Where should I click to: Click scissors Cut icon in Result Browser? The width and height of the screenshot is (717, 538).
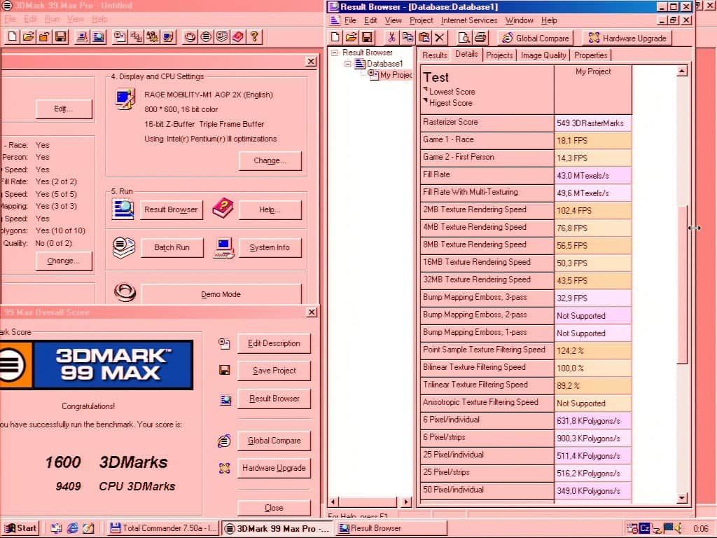coord(391,38)
